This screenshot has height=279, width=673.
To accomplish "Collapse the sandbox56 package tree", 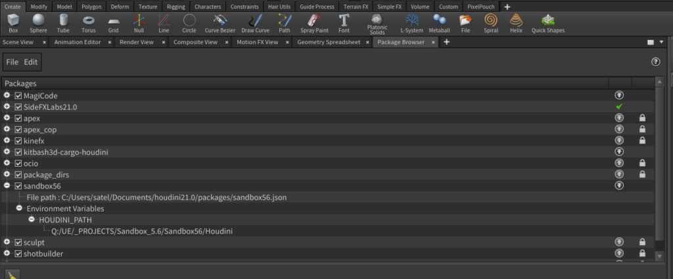I will (x=7, y=186).
